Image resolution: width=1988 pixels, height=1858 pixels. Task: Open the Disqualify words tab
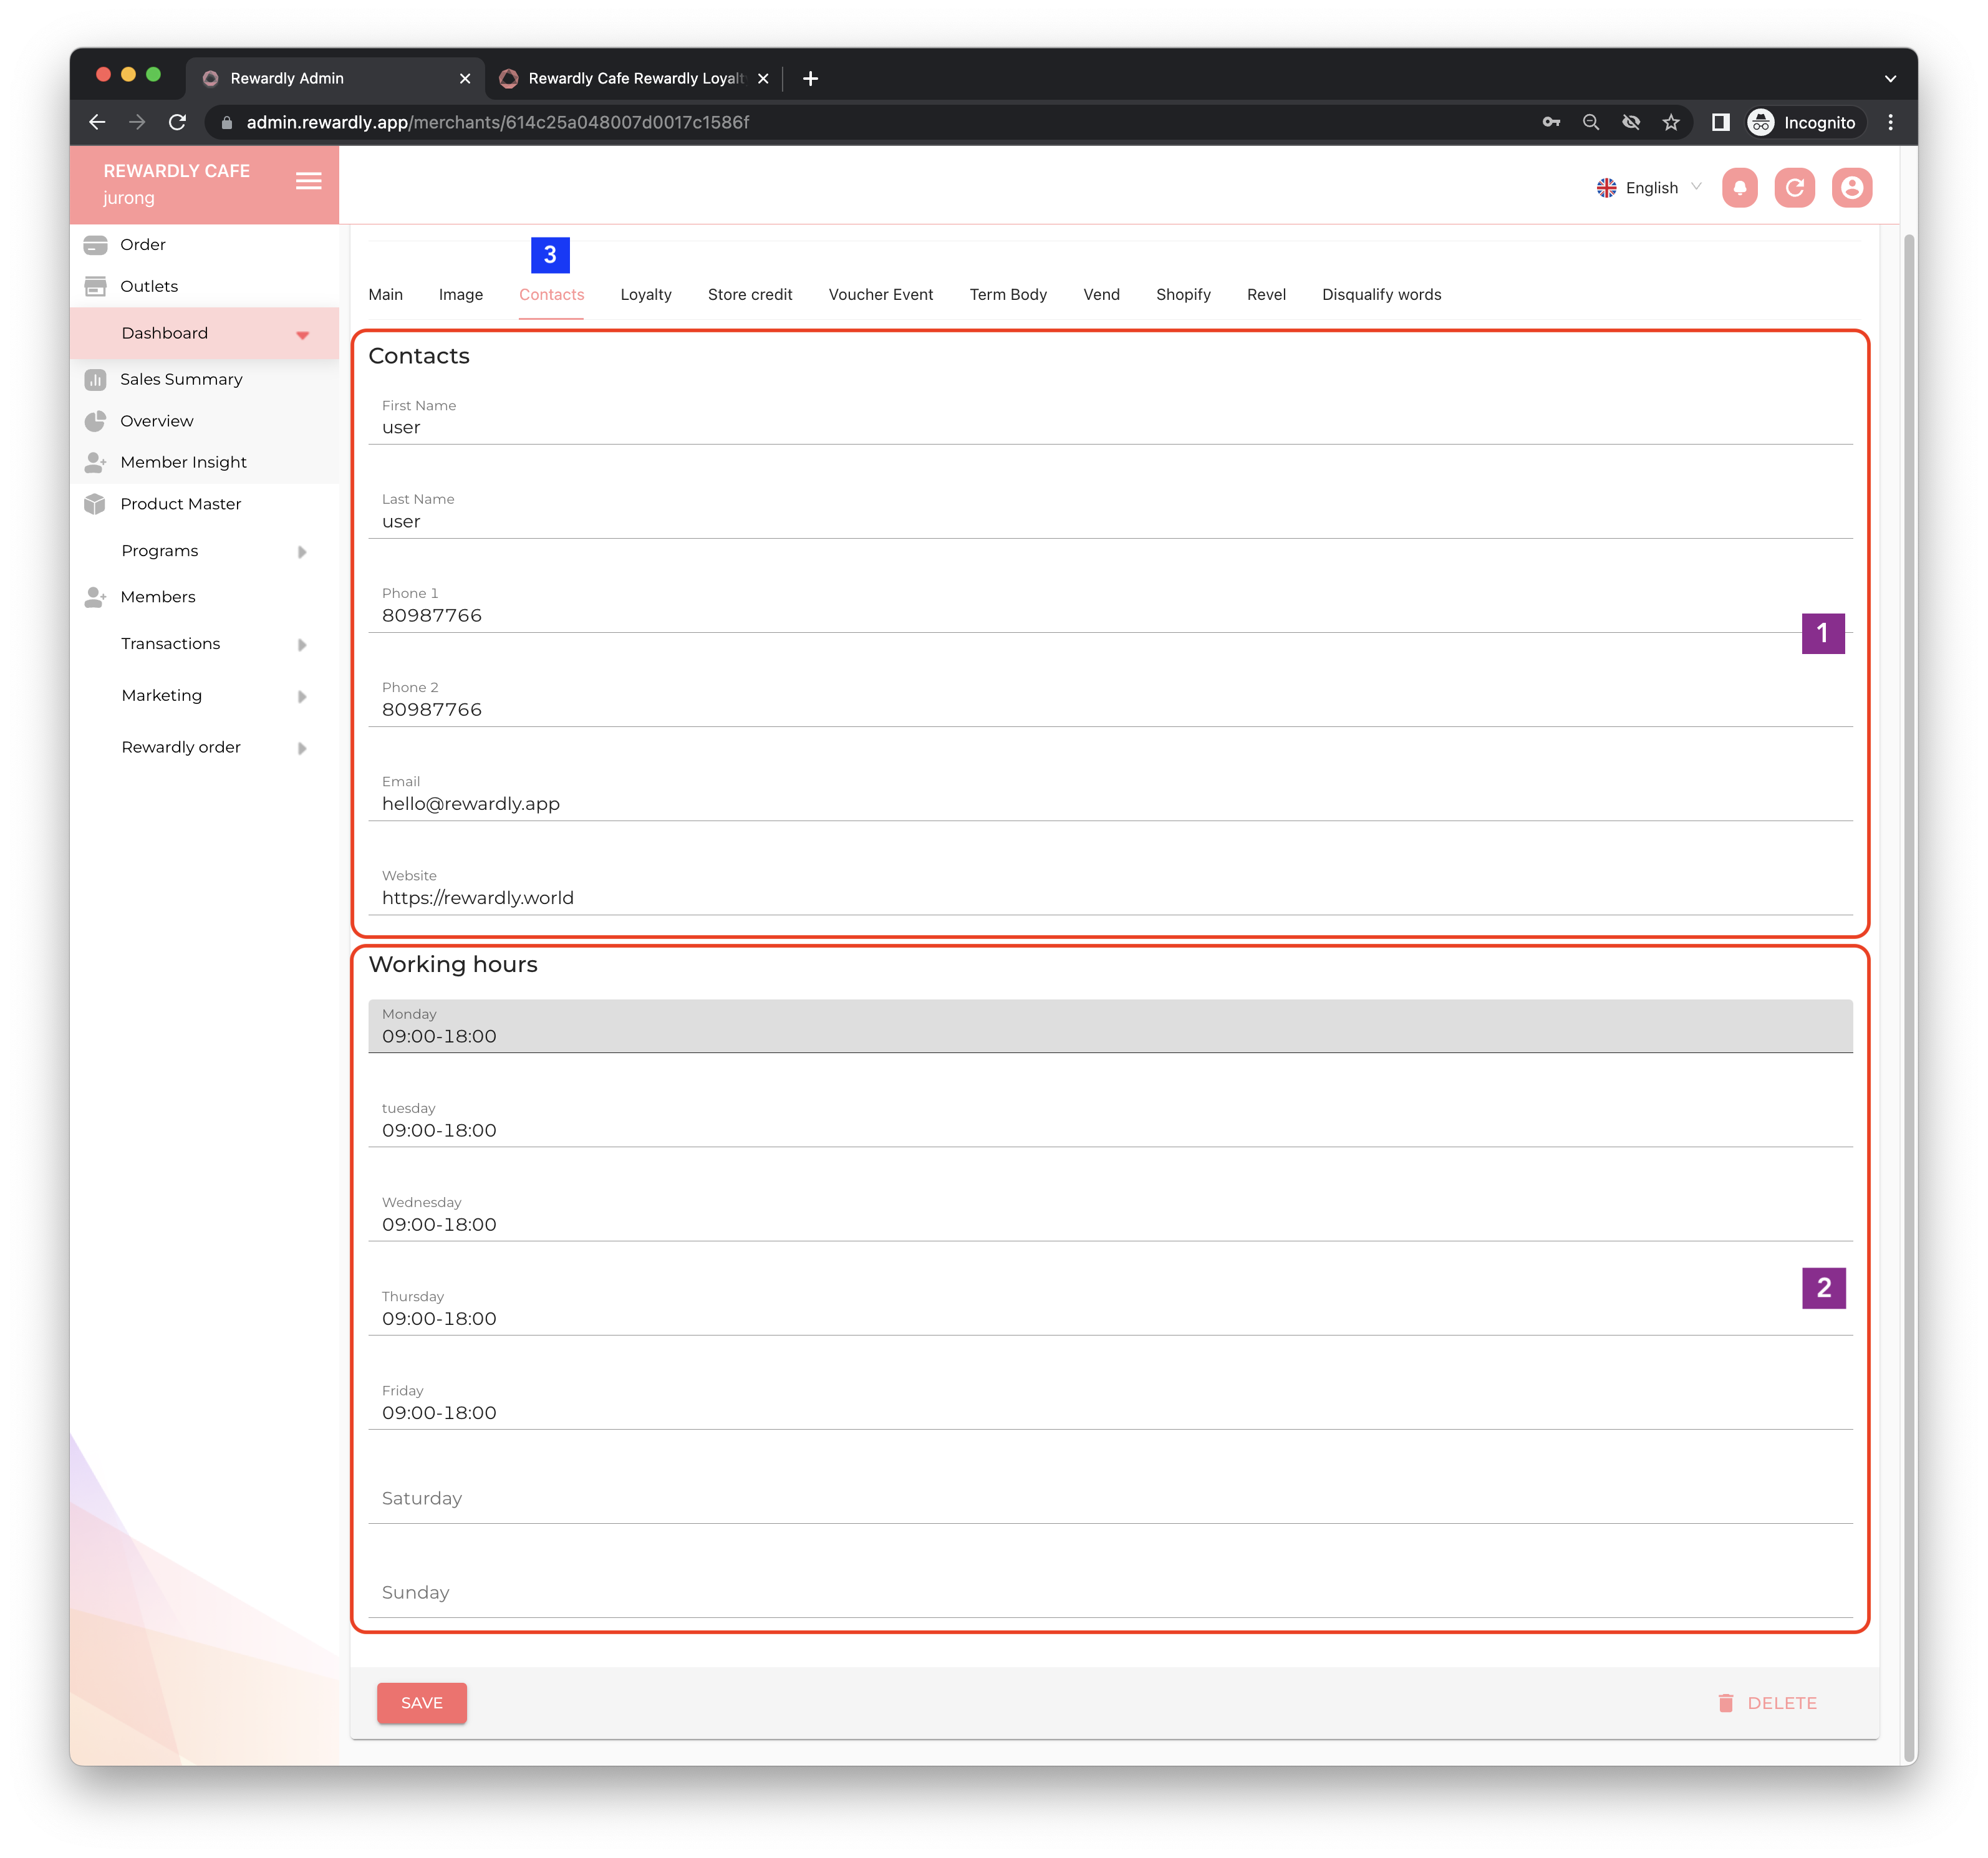pyautogui.click(x=1381, y=295)
